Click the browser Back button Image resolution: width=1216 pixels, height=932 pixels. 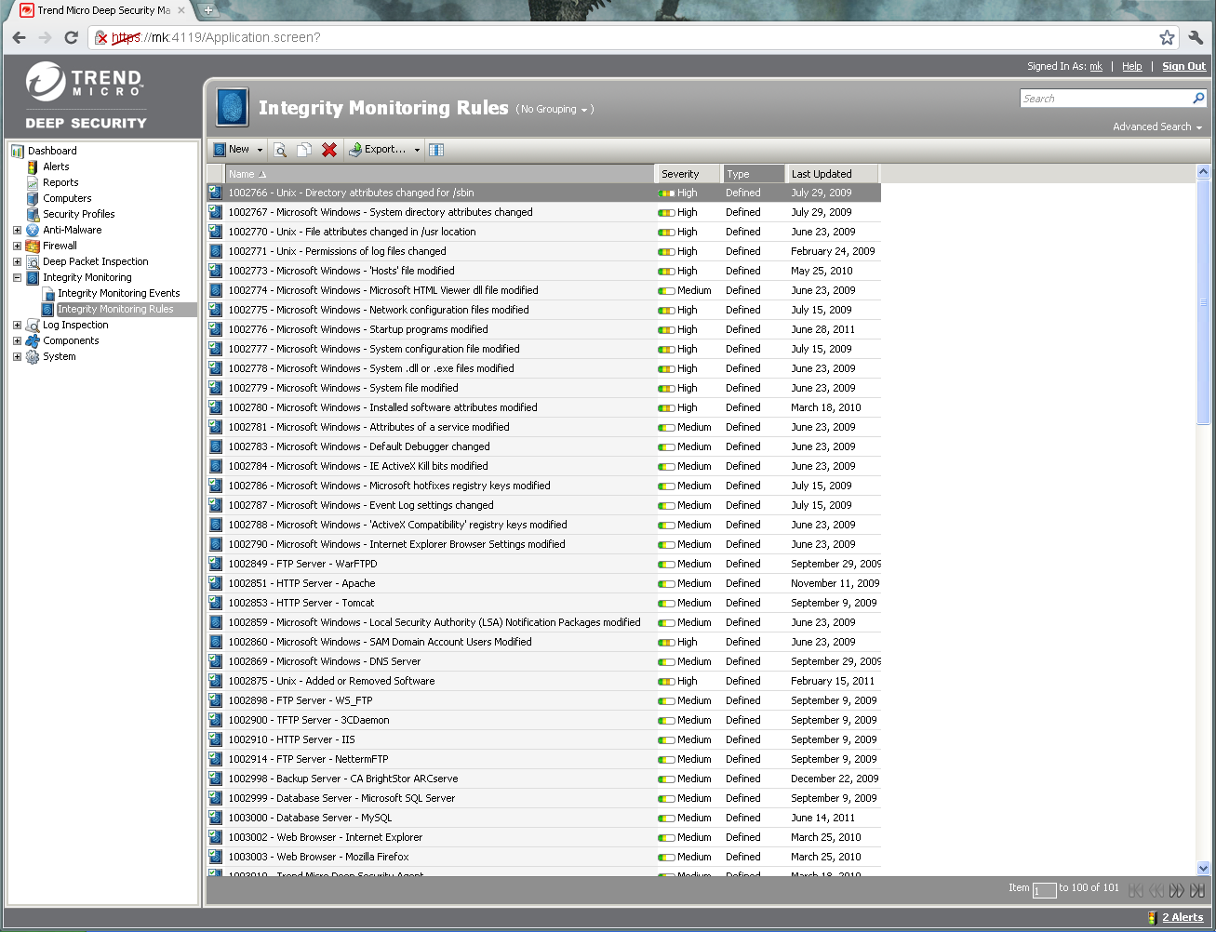(20, 37)
